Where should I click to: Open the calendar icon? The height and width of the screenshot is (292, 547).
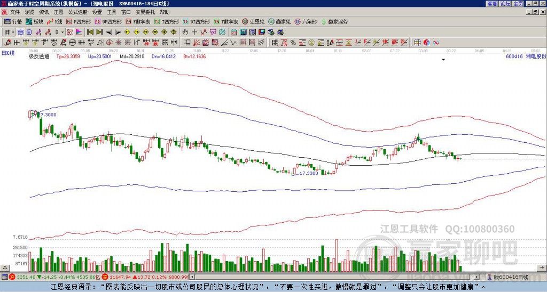(234, 32)
